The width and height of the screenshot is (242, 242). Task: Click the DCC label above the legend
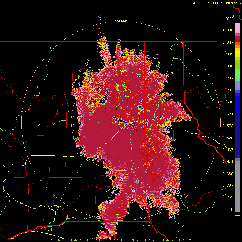click(236, 16)
